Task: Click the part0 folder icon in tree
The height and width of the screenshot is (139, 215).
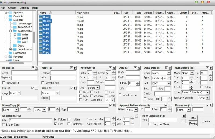Action: pyautogui.click(x=19, y=38)
